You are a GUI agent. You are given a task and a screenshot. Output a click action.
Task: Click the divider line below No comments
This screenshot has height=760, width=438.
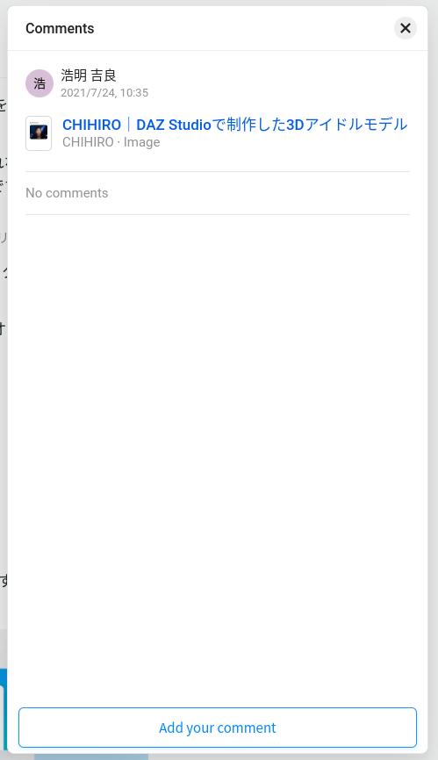coord(218,214)
